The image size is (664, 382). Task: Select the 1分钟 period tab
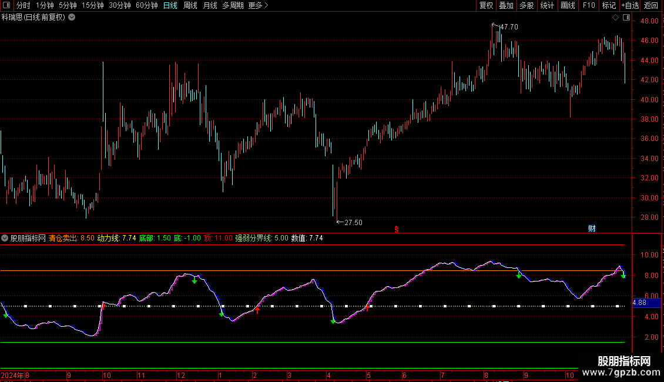pos(45,5)
